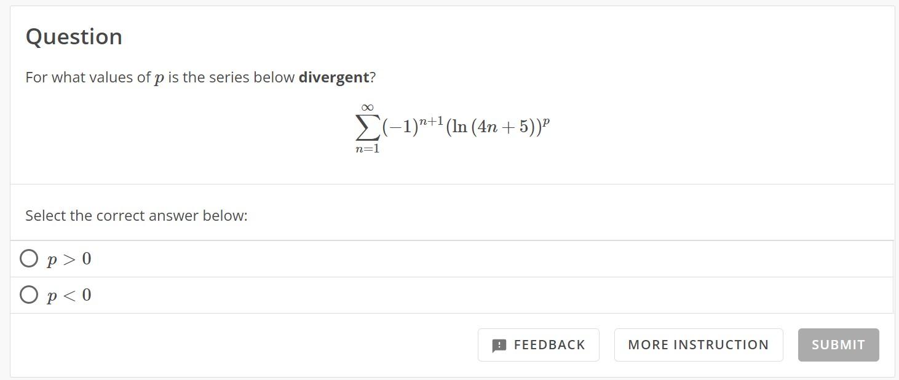Click the FEEDBACK button
899x380 pixels.
(x=538, y=344)
